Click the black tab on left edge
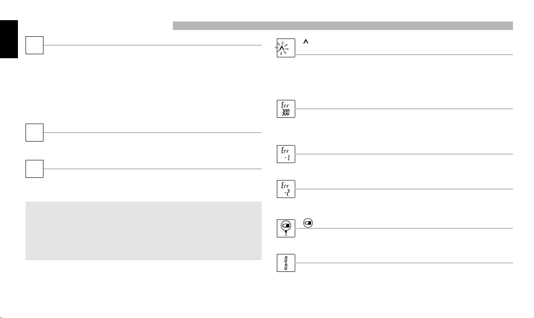Screen dimensions: 534x318 (x=9, y=39)
